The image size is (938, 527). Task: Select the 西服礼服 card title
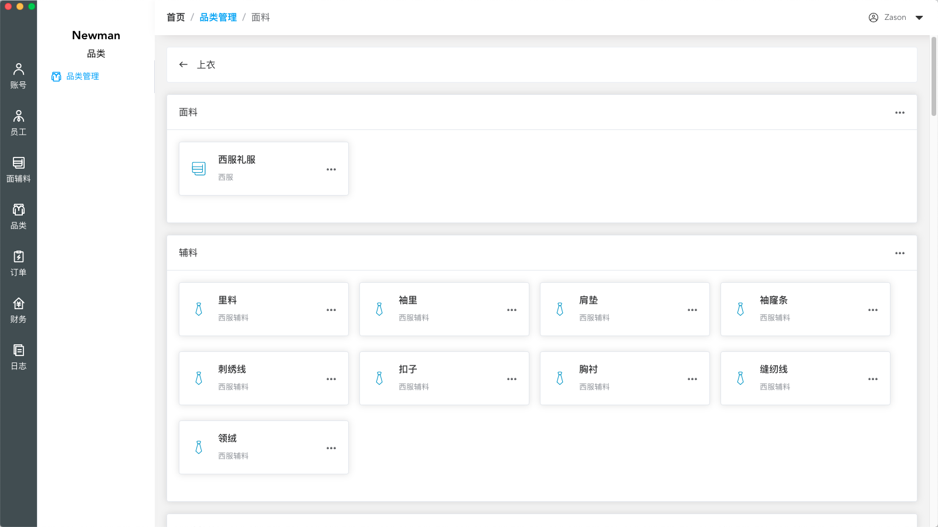(237, 160)
